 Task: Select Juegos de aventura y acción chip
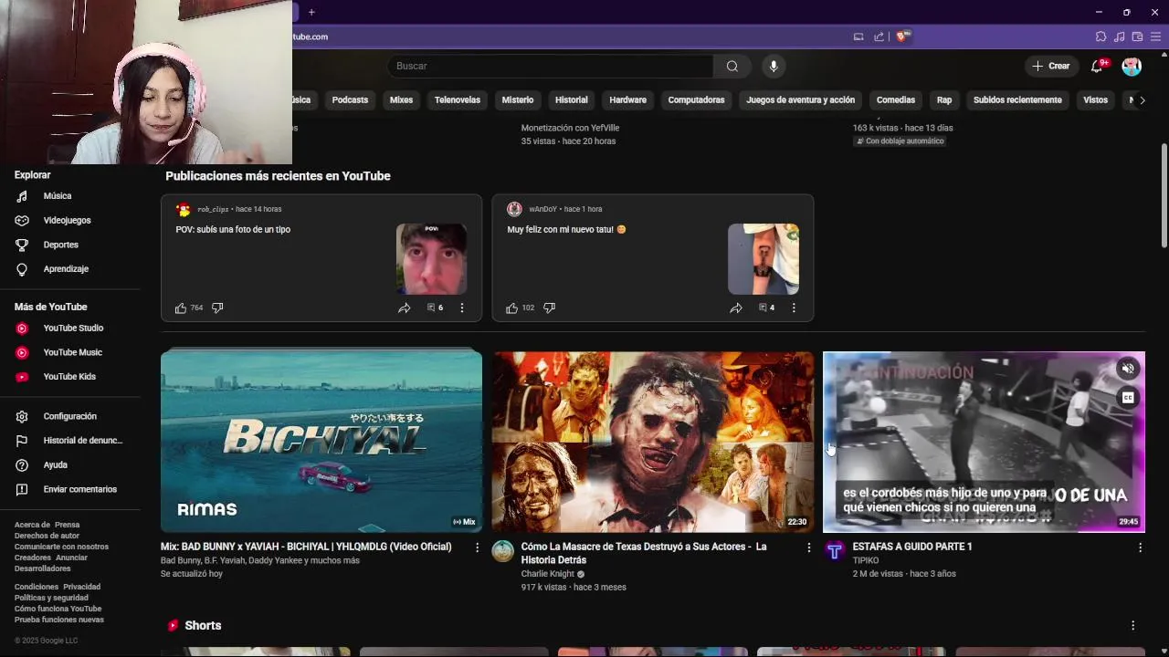[x=800, y=99]
